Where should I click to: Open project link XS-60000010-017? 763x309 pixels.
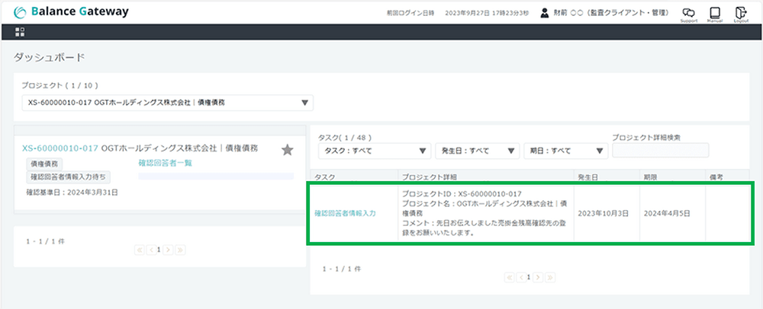(60, 148)
